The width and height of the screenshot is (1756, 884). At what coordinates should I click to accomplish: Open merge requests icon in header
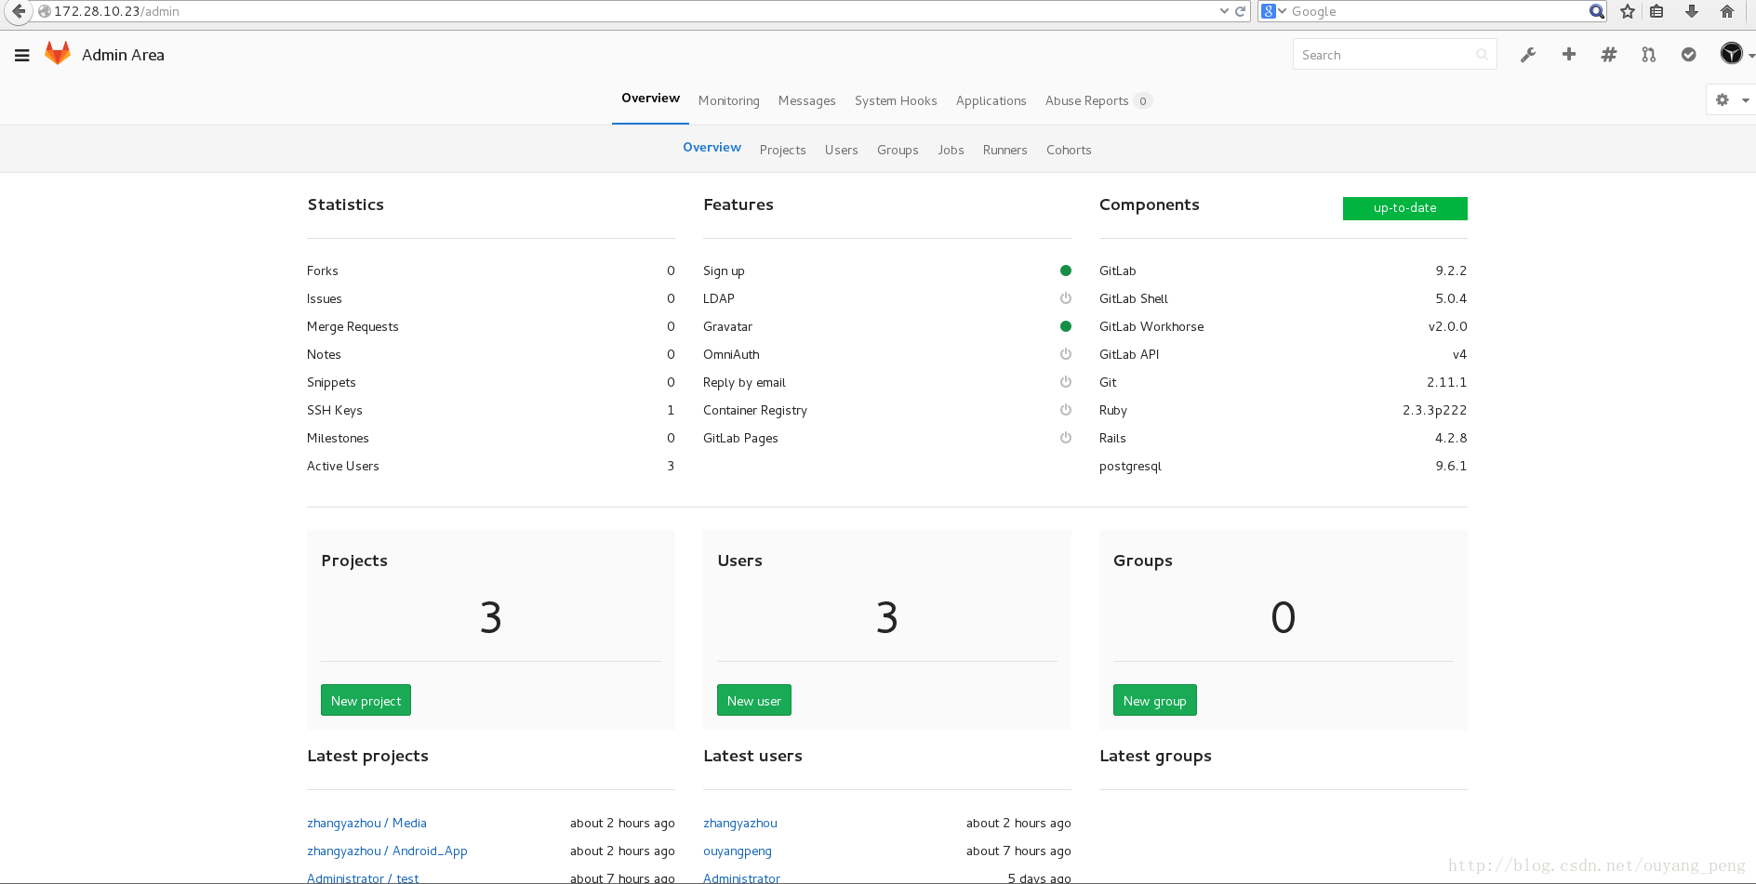click(1649, 55)
